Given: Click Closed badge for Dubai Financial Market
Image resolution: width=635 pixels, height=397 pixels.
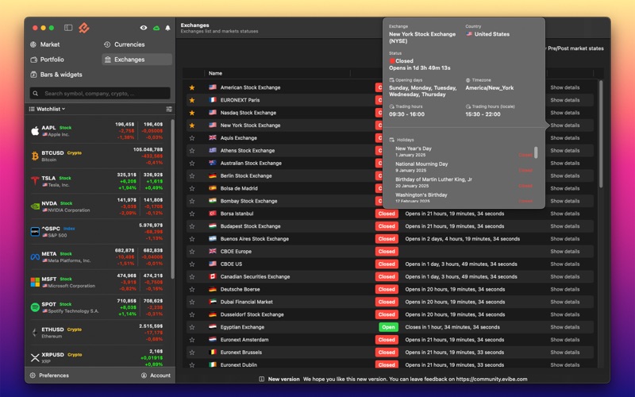Looking at the screenshot, I should [x=387, y=302].
